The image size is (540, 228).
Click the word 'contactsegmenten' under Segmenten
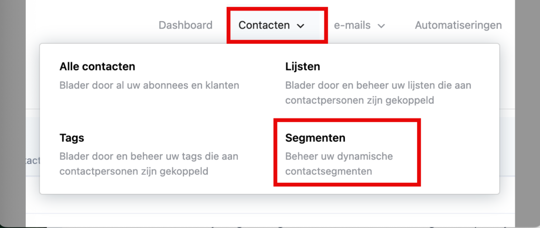tap(329, 171)
